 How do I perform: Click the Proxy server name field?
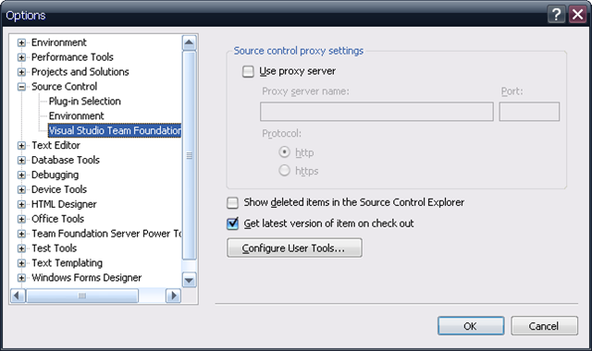click(376, 112)
